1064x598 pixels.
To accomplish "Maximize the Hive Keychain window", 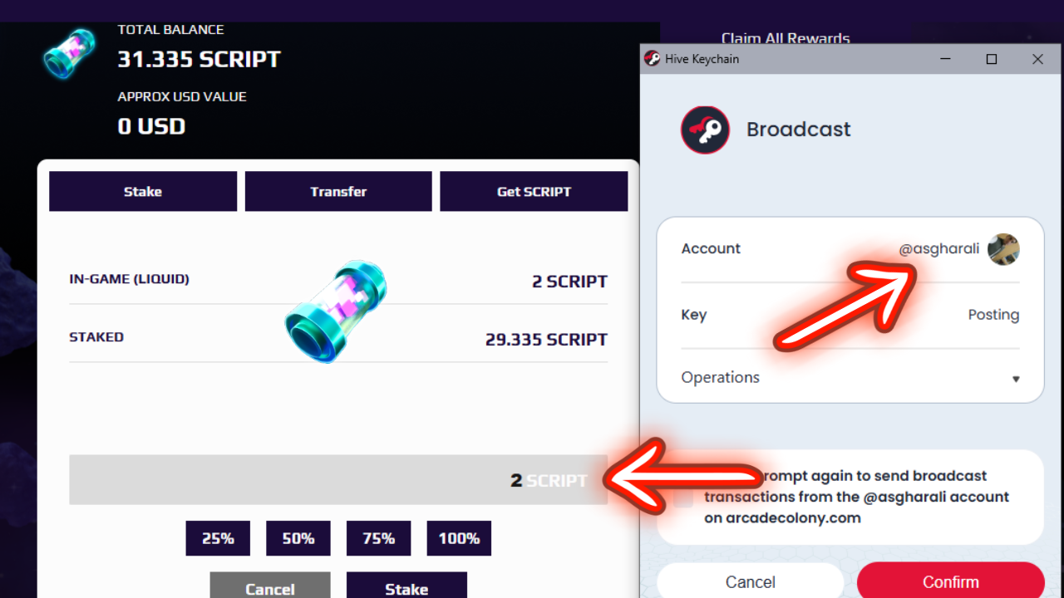I will [x=992, y=59].
